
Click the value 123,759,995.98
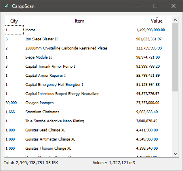tap(149, 48)
